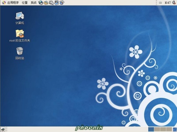177x132 pixels.
Task: Click the 16:47 panel clock
Action: [168, 3]
